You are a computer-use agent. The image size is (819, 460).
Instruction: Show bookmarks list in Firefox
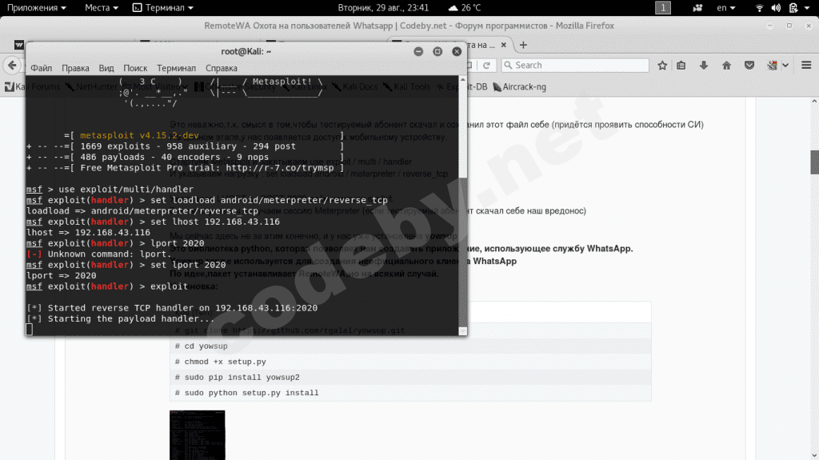click(x=681, y=66)
